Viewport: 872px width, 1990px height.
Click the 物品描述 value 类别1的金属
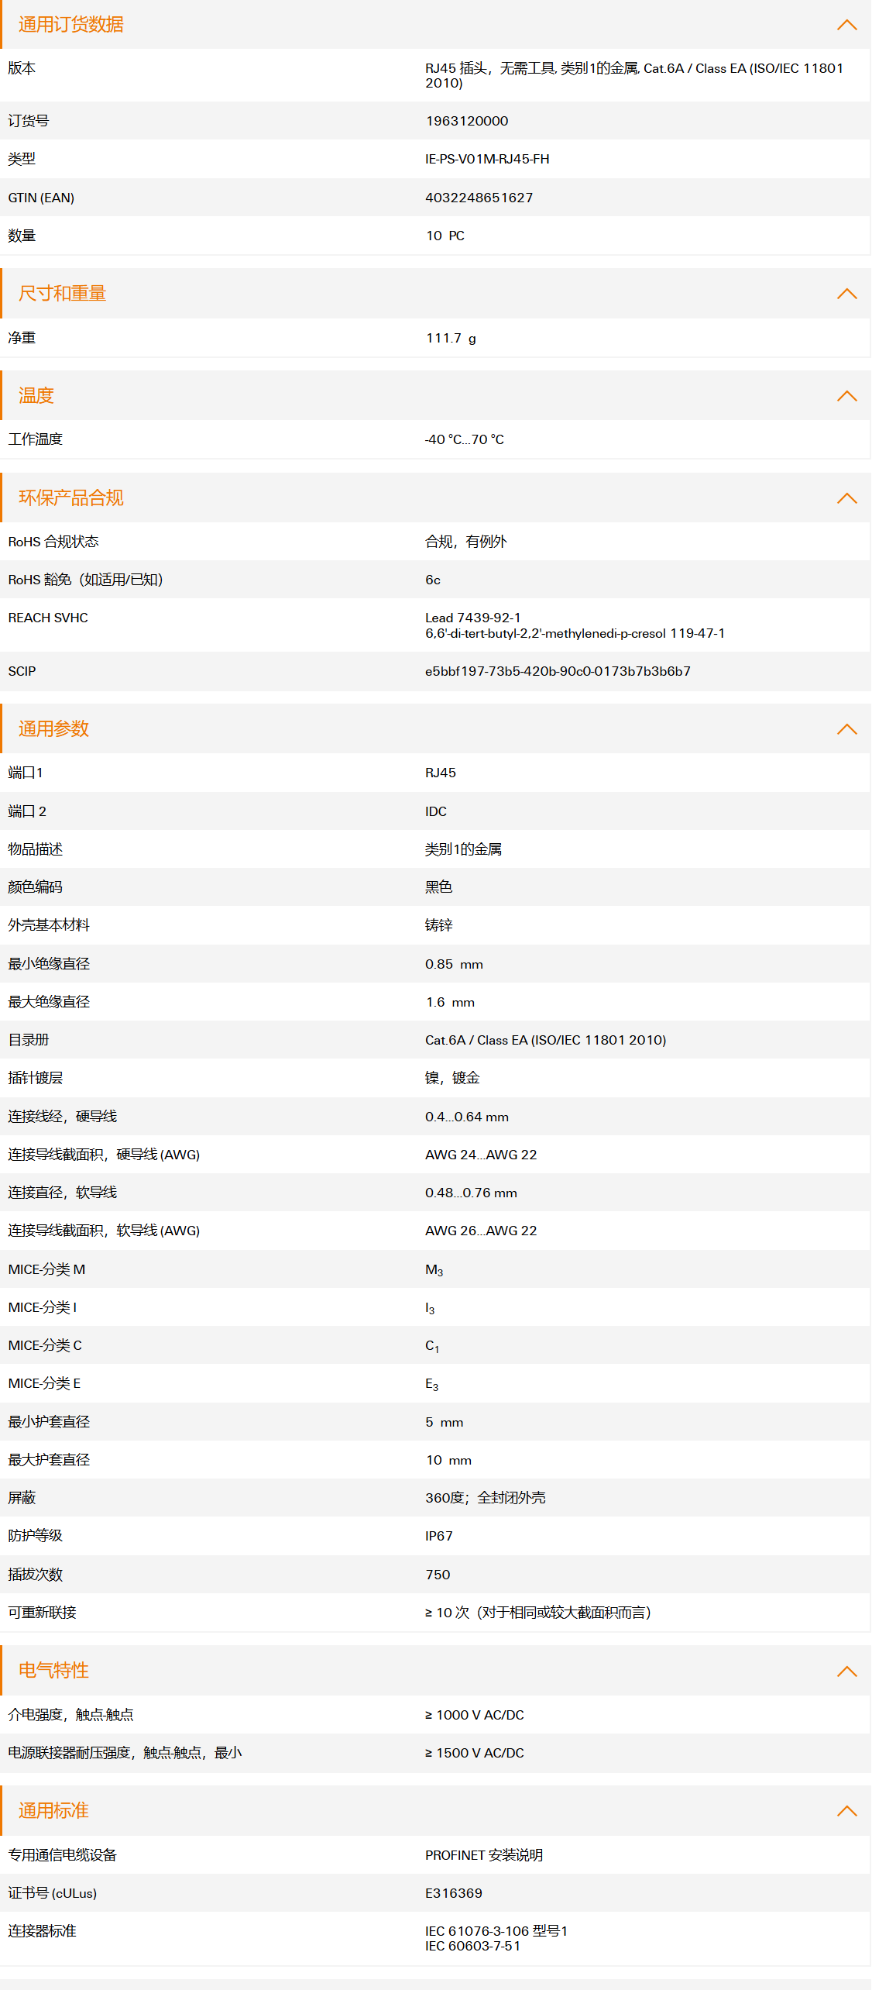tap(463, 849)
